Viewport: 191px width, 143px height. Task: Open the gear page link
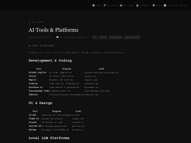click(x=158, y=5)
